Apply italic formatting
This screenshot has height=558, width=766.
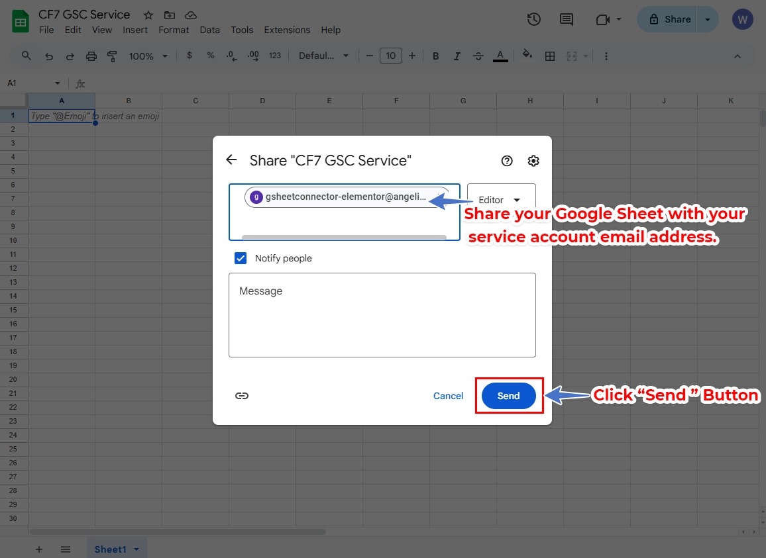(457, 56)
